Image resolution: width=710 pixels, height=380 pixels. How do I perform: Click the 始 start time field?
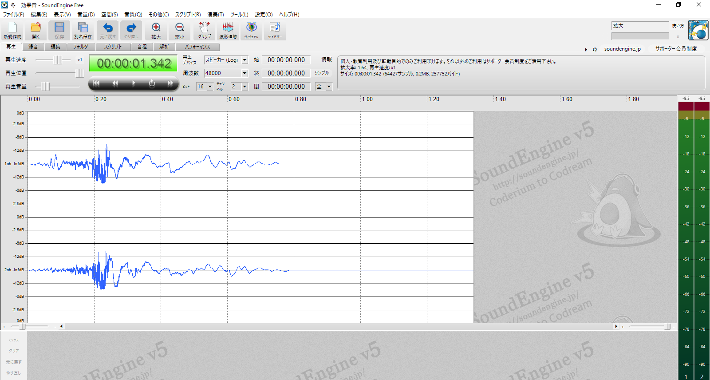point(286,60)
